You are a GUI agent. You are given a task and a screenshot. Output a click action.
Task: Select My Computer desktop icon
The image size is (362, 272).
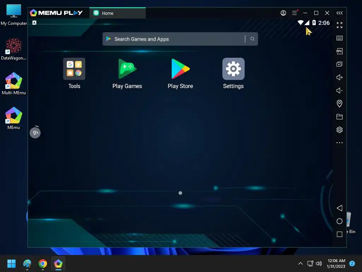point(14,15)
